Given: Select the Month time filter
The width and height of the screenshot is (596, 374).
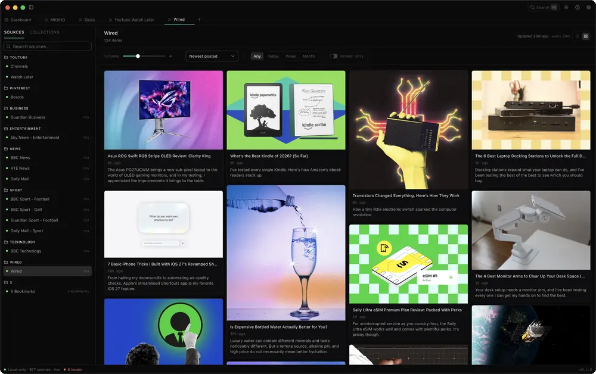Looking at the screenshot, I should pos(309,56).
